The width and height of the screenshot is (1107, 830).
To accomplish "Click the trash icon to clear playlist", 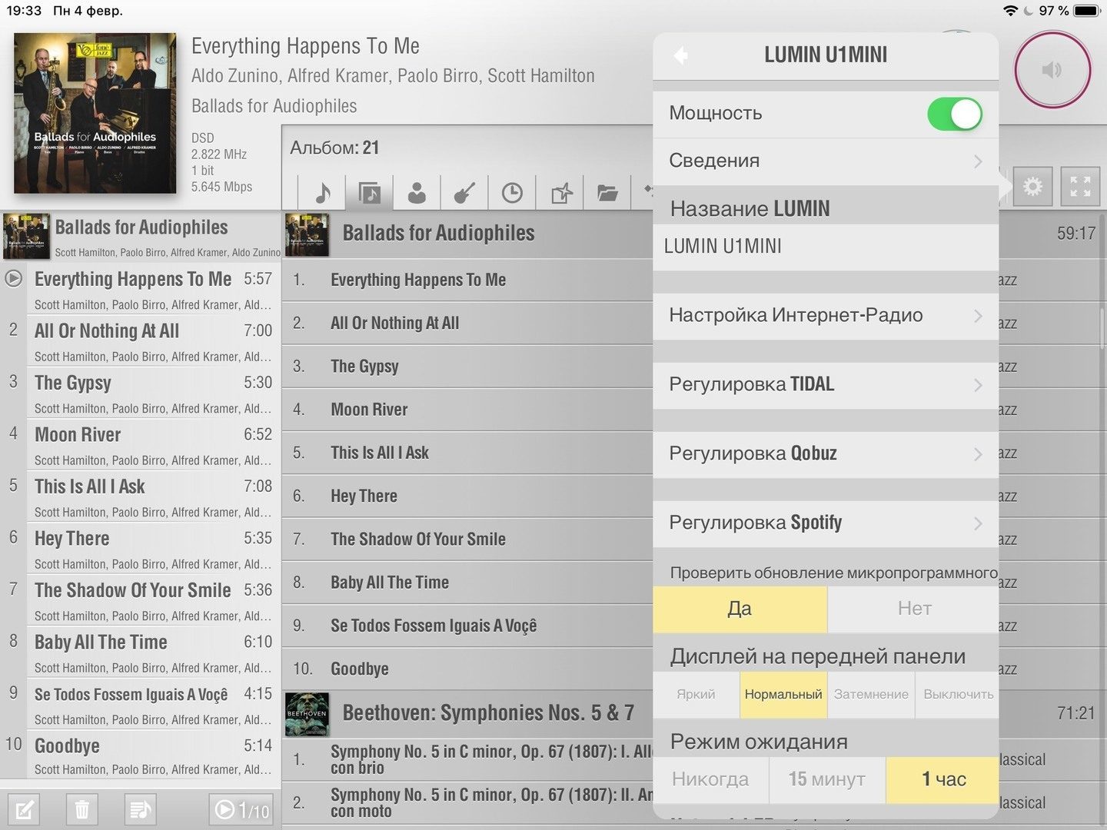I will coord(82,809).
